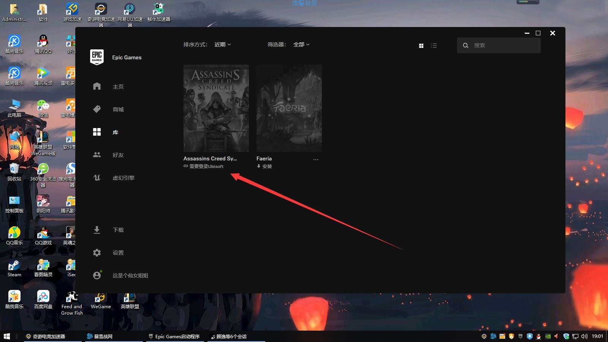This screenshot has width=608, height=342.
Task: Open the Faeria three-dot options menu
Action: coord(316,159)
